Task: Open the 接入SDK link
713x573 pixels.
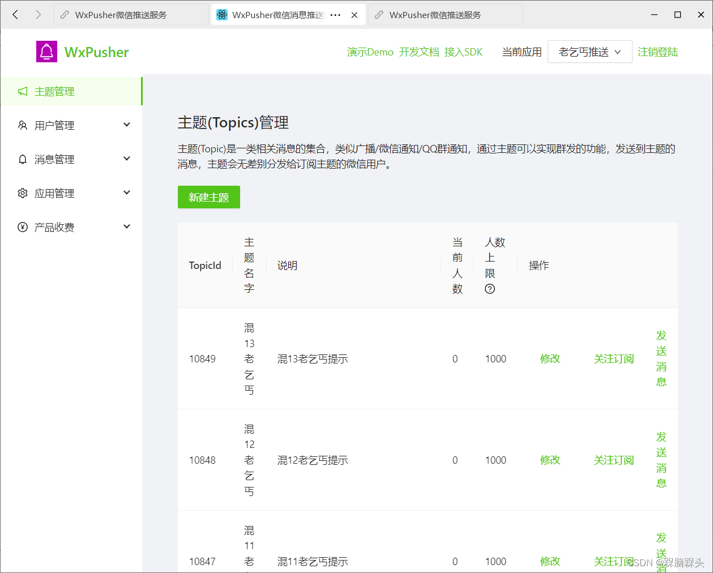Action: (463, 52)
